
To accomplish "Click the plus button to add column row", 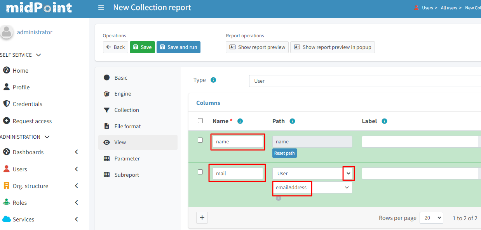I will pyautogui.click(x=202, y=218).
